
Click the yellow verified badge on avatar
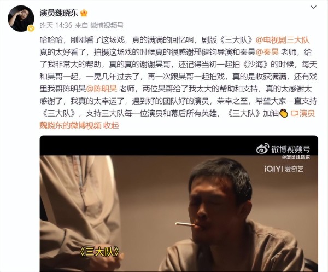[31, 28]
